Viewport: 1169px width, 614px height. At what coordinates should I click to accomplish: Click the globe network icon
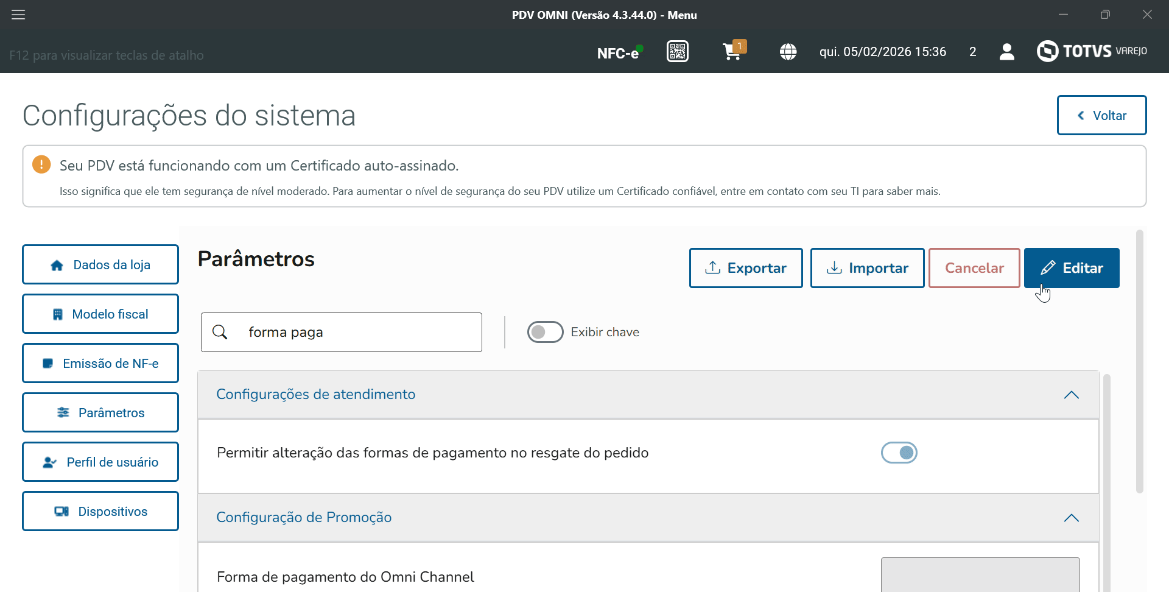click(788, 52)
